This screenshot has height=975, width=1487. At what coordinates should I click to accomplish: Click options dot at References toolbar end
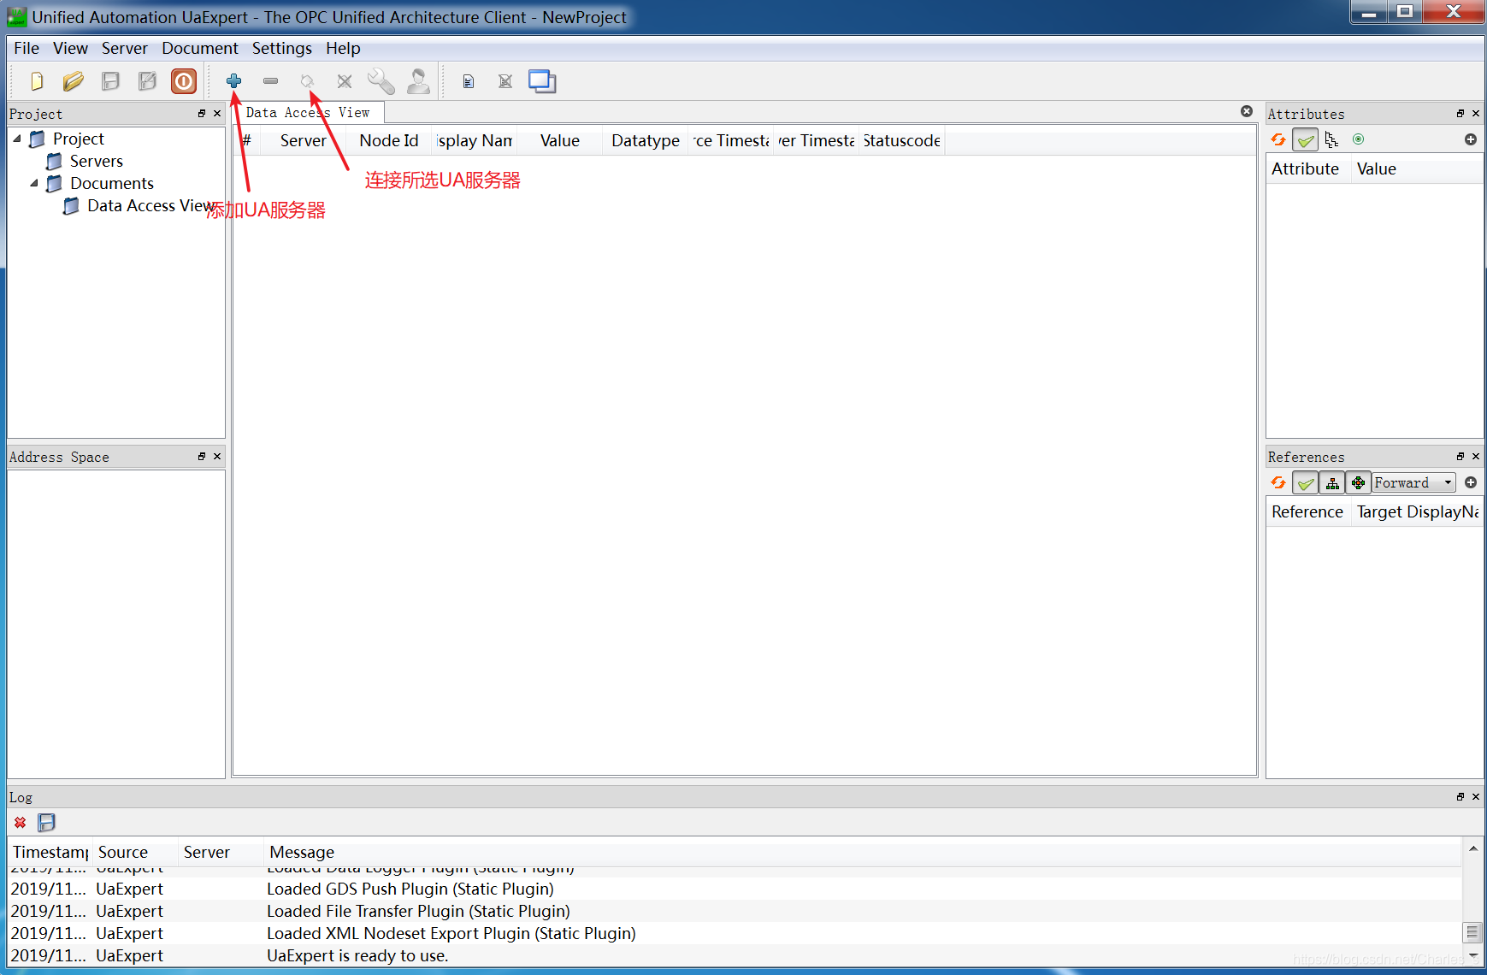tap(1471, 482)
